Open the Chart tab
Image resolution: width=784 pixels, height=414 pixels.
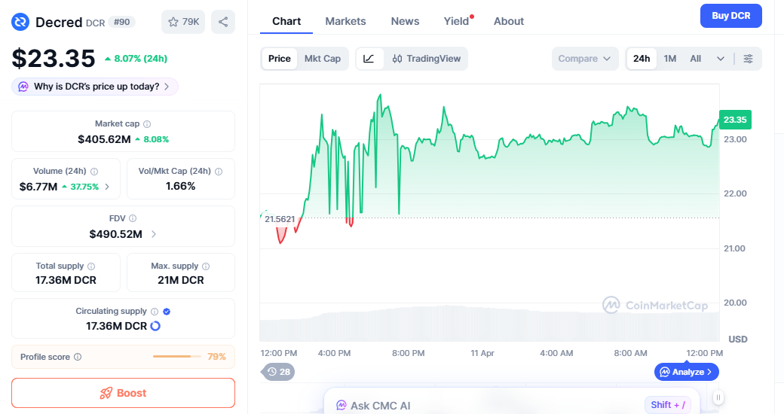tap(286, 21)
